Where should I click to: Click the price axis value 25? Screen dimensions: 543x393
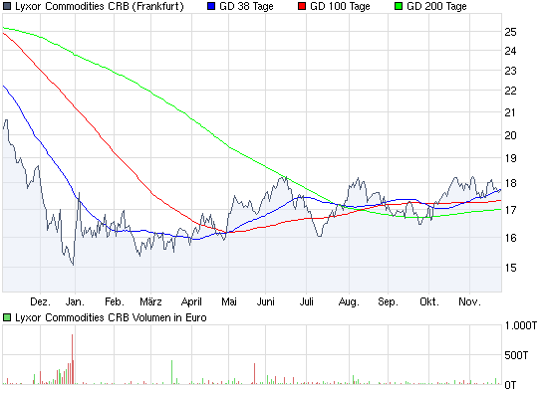tap(510, 32)
